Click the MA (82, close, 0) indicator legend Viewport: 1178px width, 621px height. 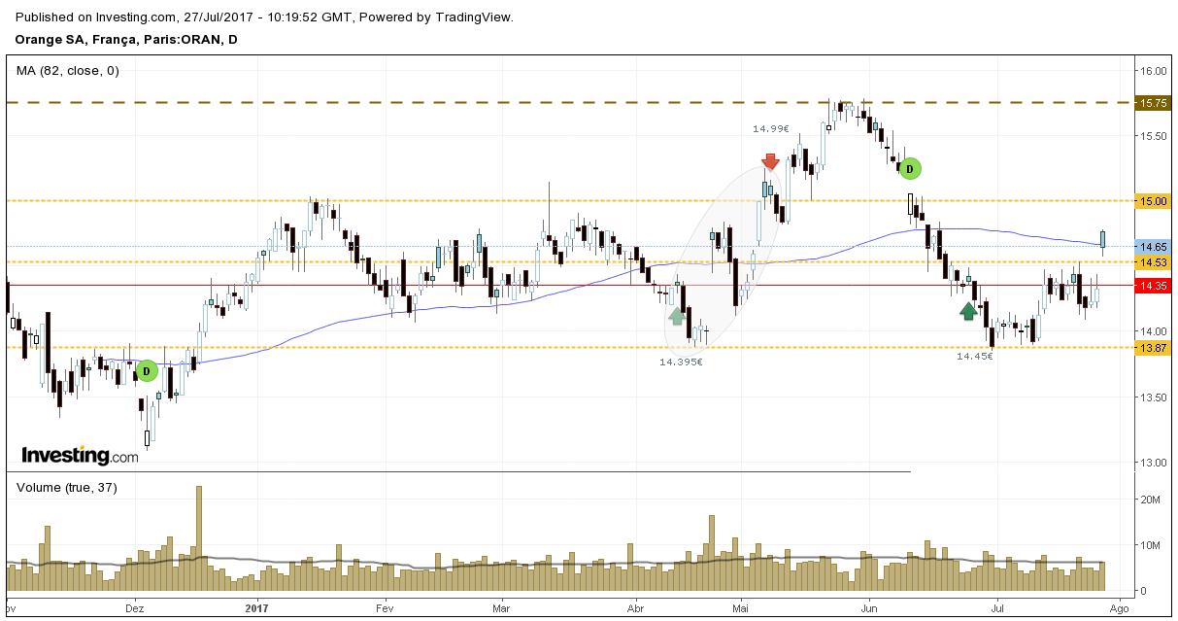click(68, 70)
